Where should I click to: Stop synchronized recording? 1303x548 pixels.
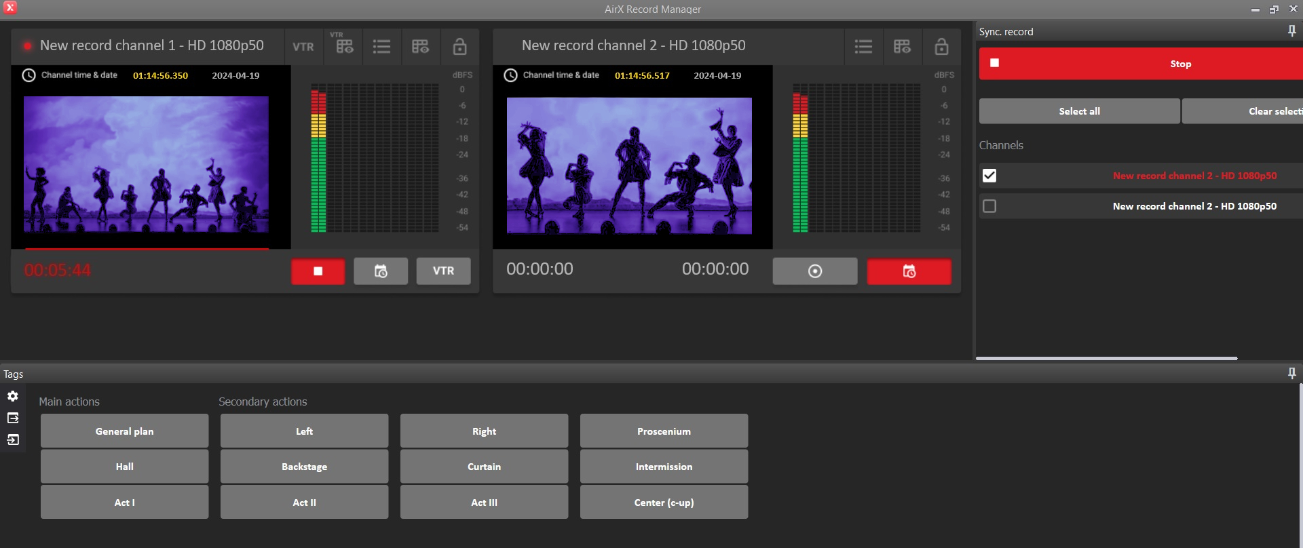click(1141, 64)
